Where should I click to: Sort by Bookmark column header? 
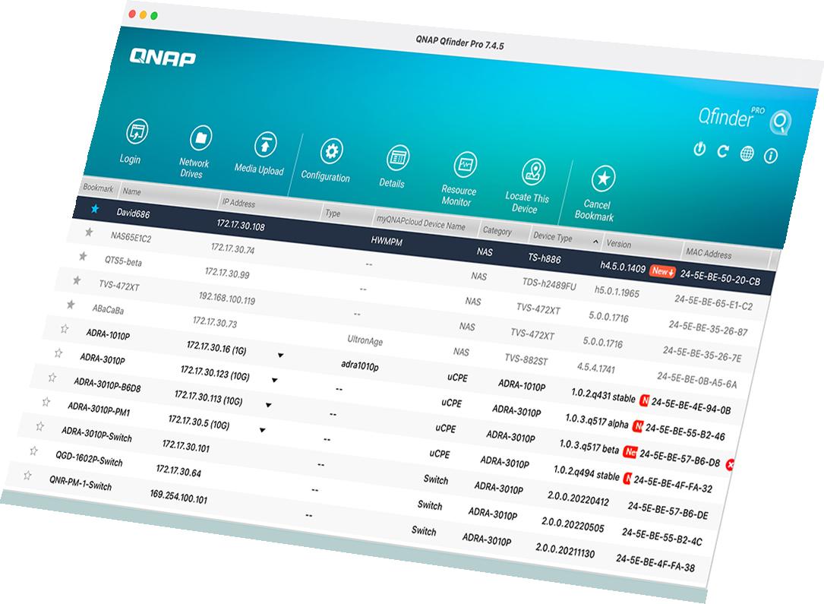point(98,188)
